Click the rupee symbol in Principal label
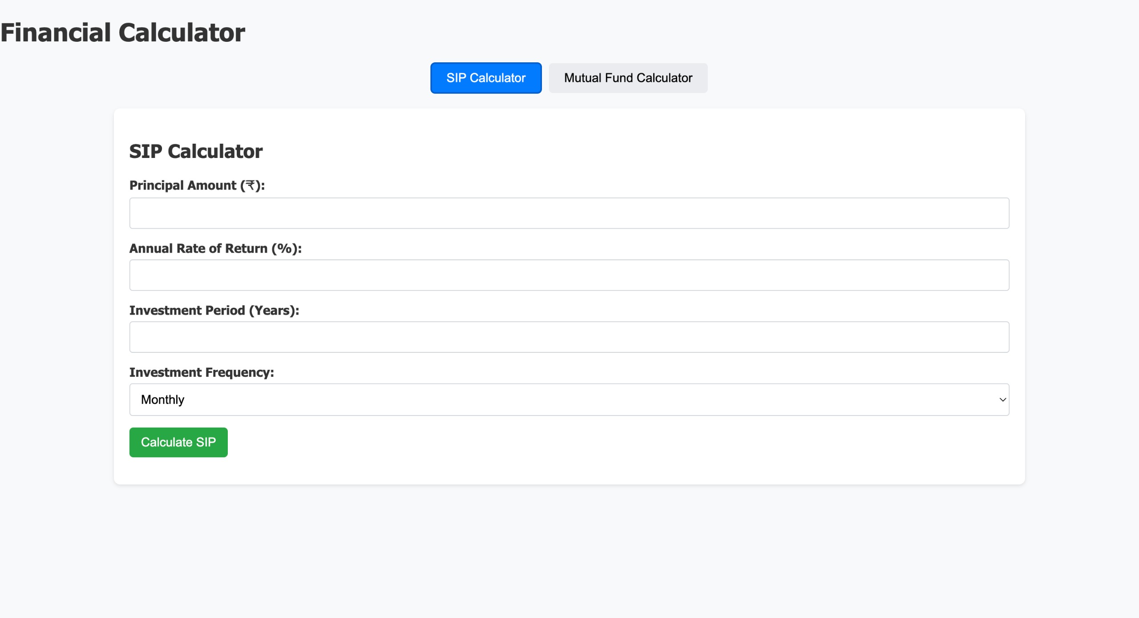Screen dimensions: 1139x618 tap(250, 185)
